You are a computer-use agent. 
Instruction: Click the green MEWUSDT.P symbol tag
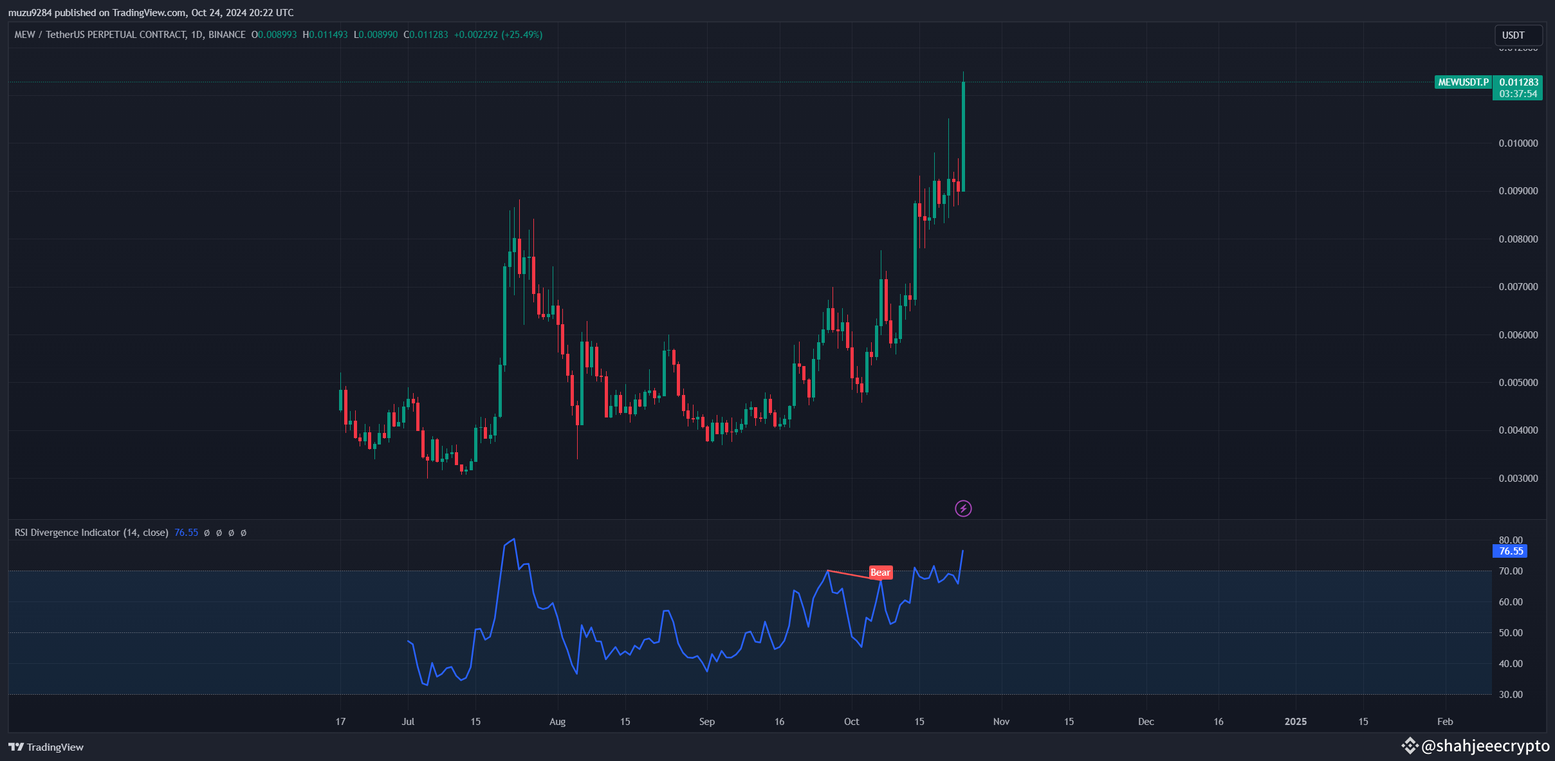point(1463,82)
